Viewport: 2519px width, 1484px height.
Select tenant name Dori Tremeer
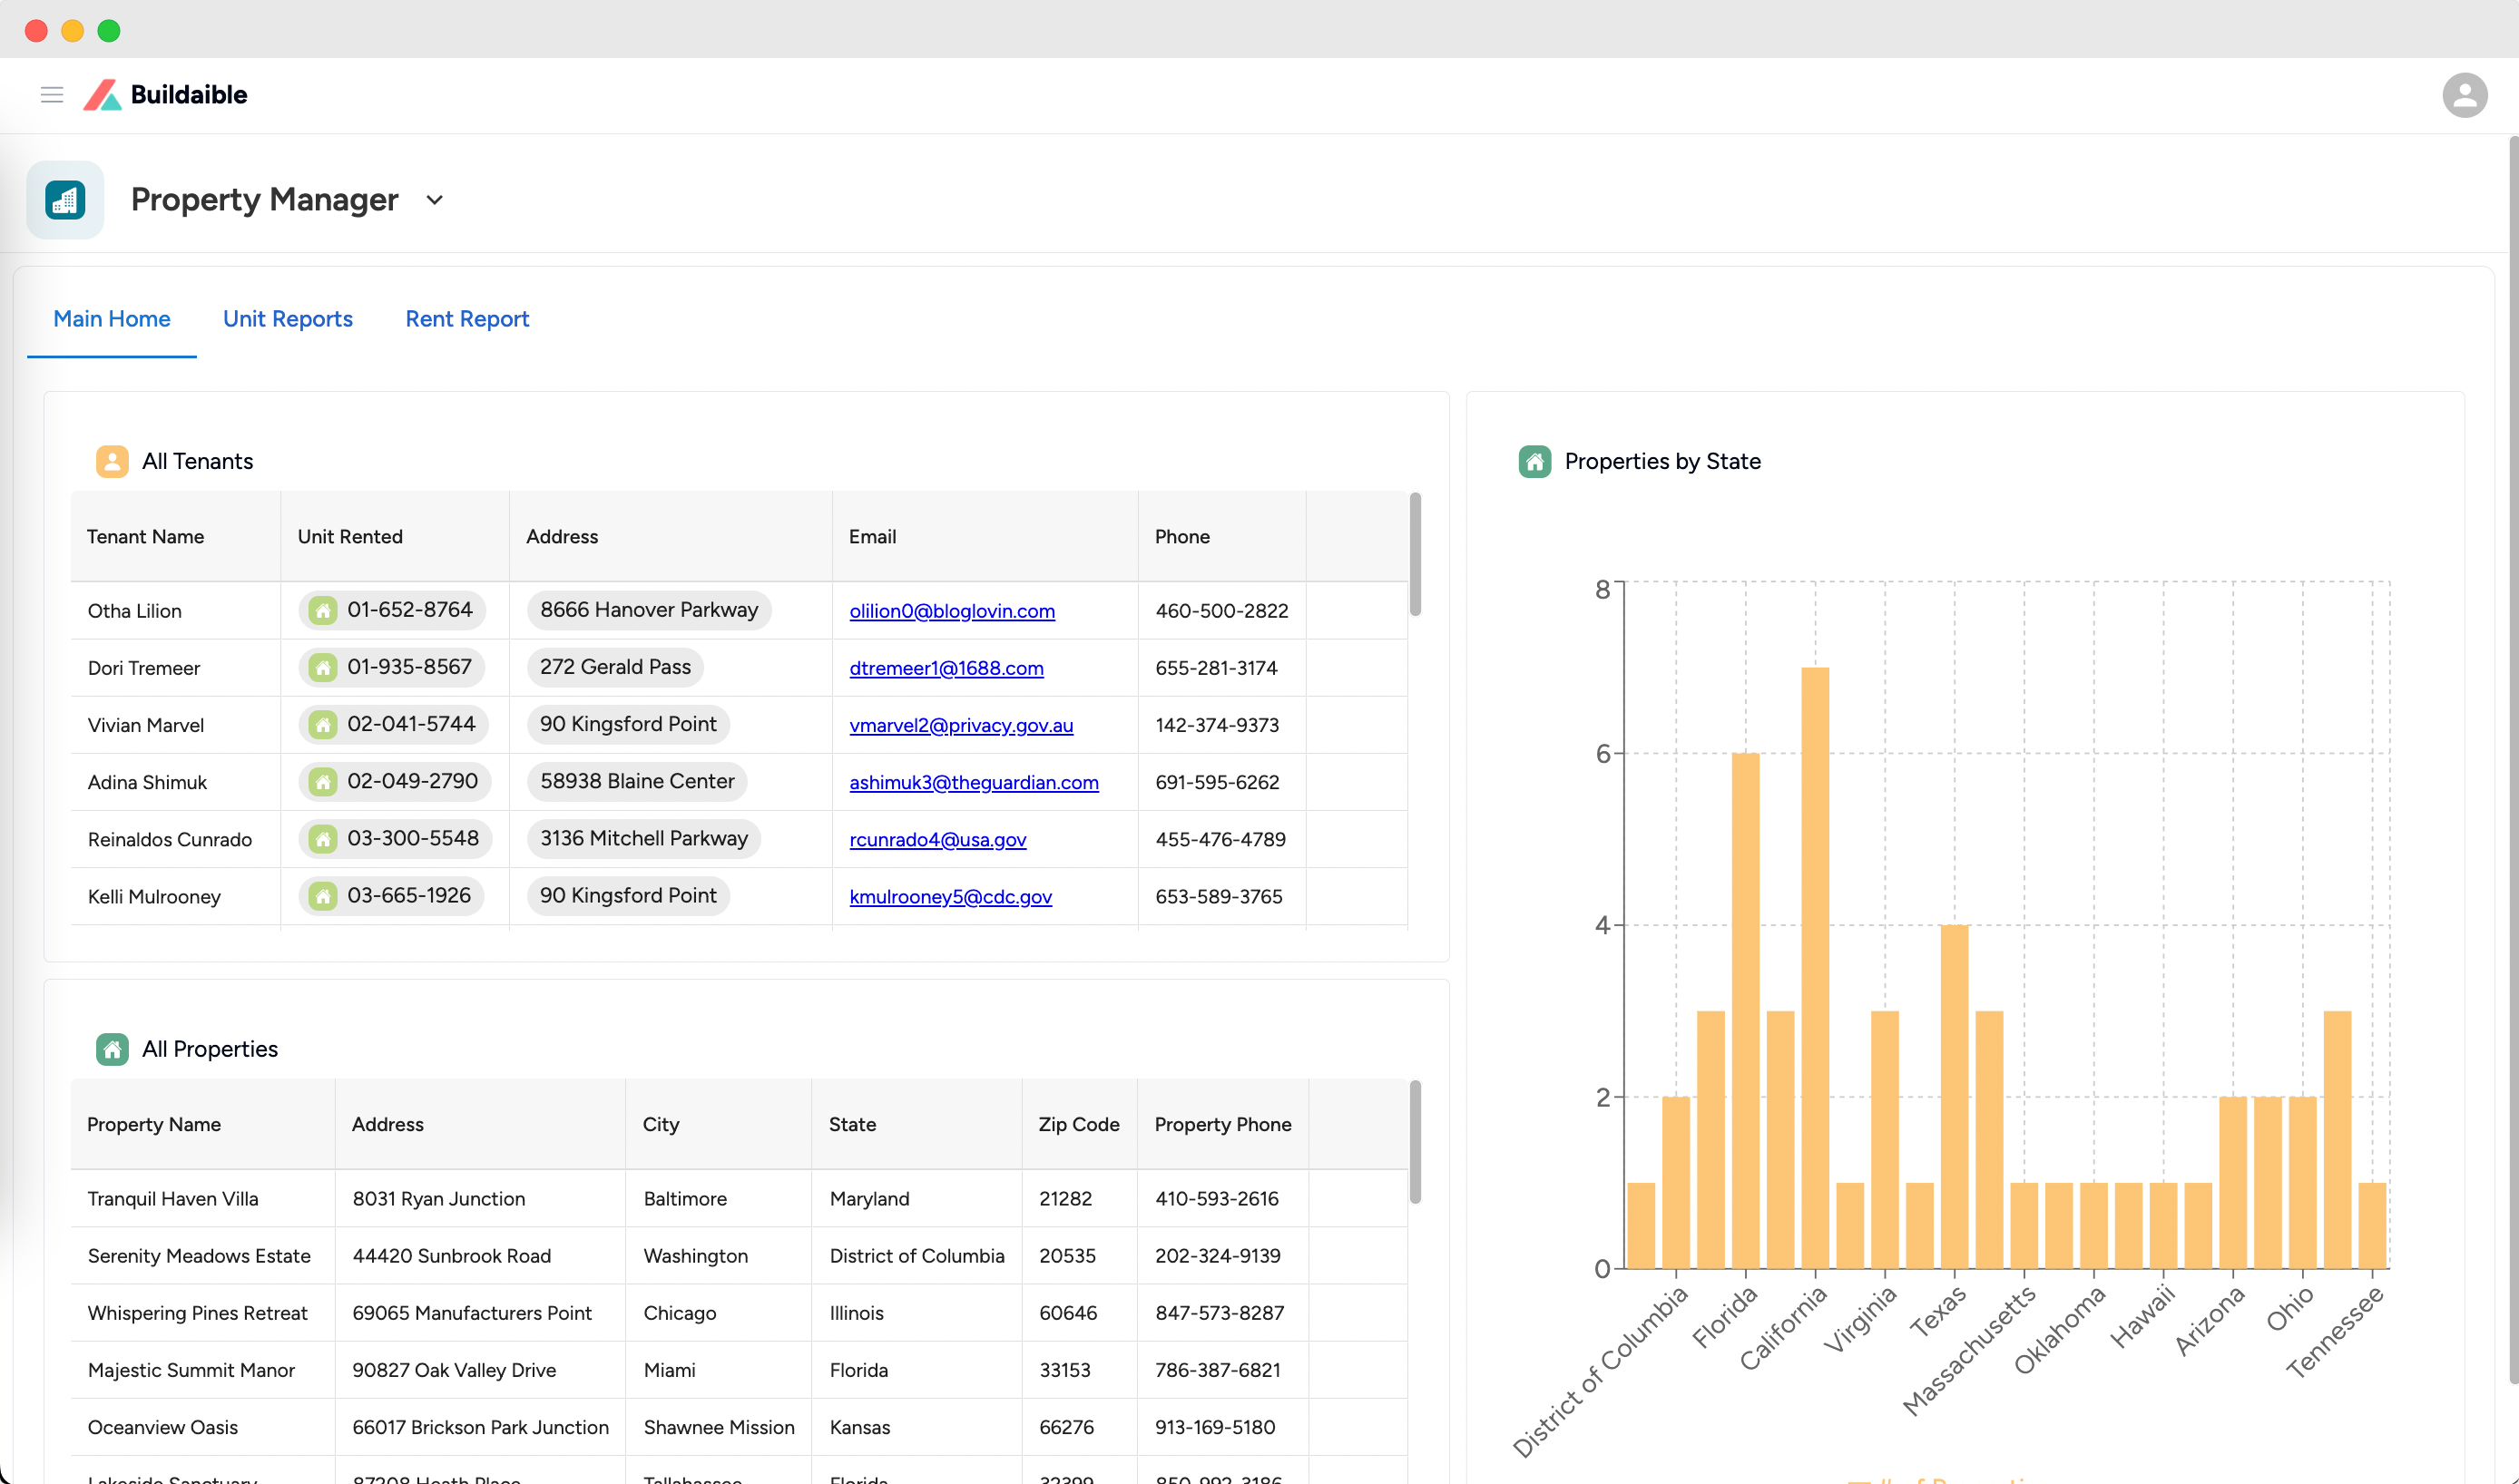pyautogui.click(x=144, y=668)
